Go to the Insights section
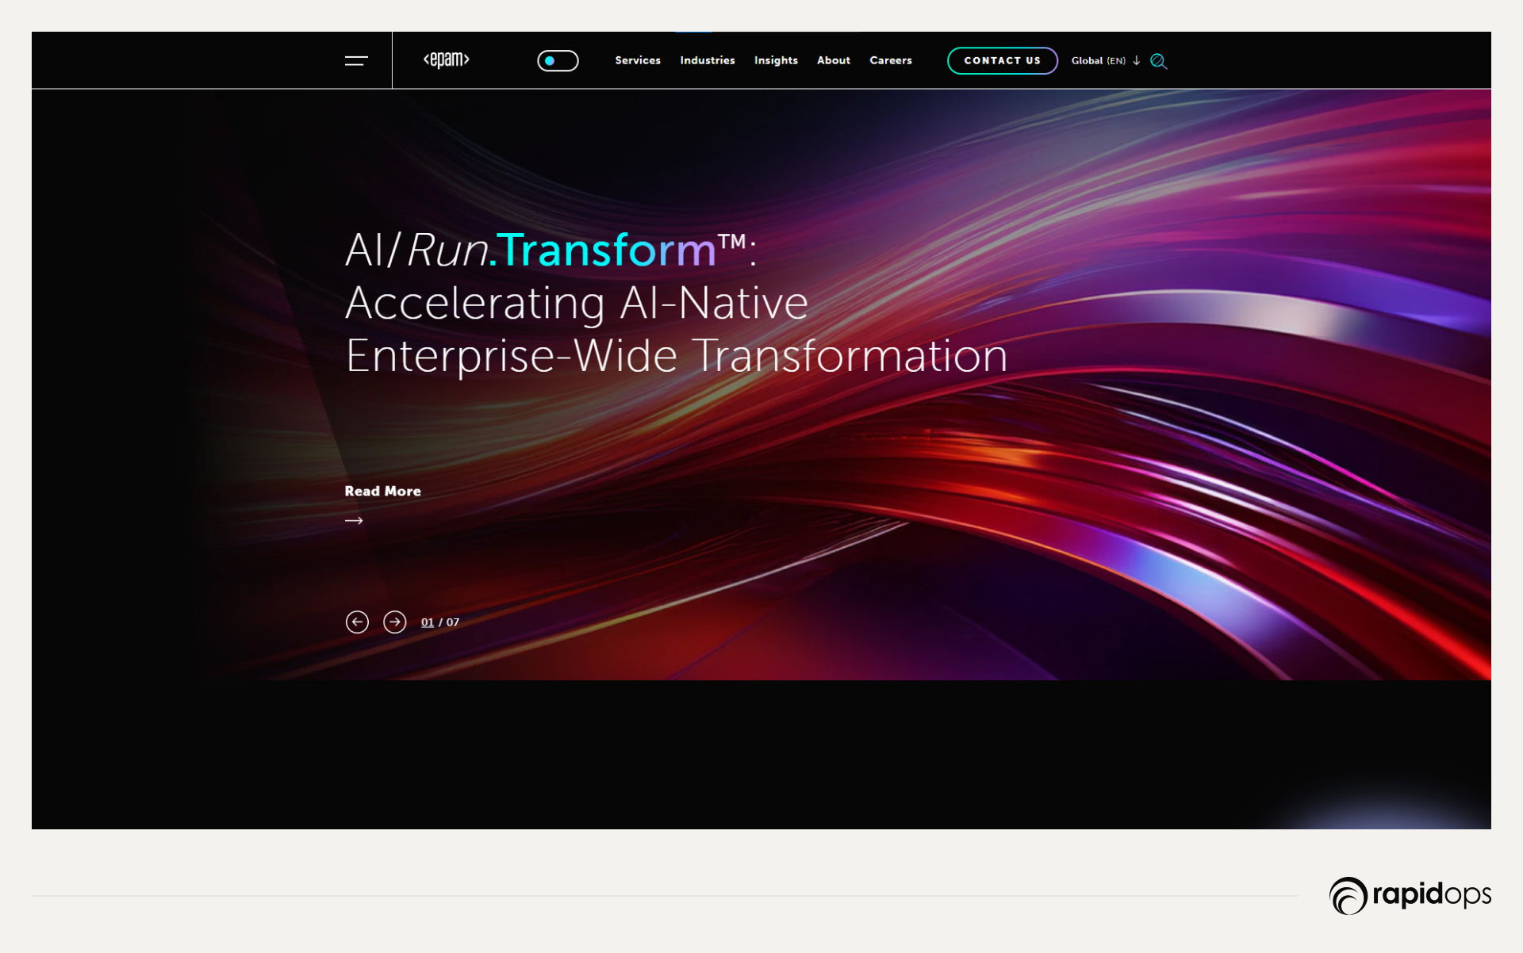Screen dimensions: 1523x953 [775, 60]
